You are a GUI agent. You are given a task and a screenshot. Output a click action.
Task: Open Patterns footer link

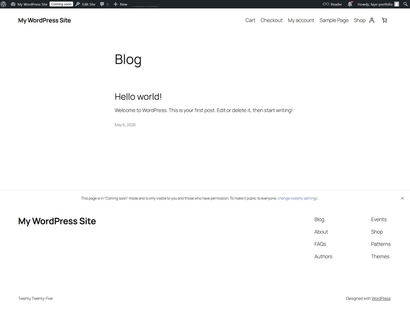[380, 244]
